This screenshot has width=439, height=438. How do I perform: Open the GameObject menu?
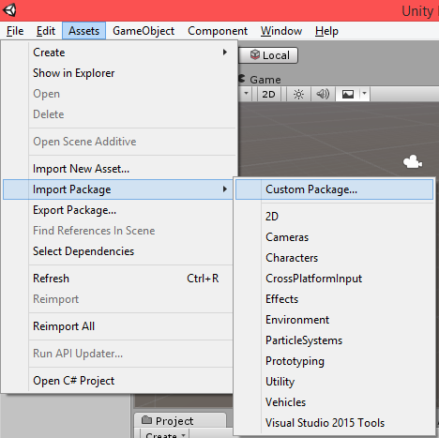(144, 31)
